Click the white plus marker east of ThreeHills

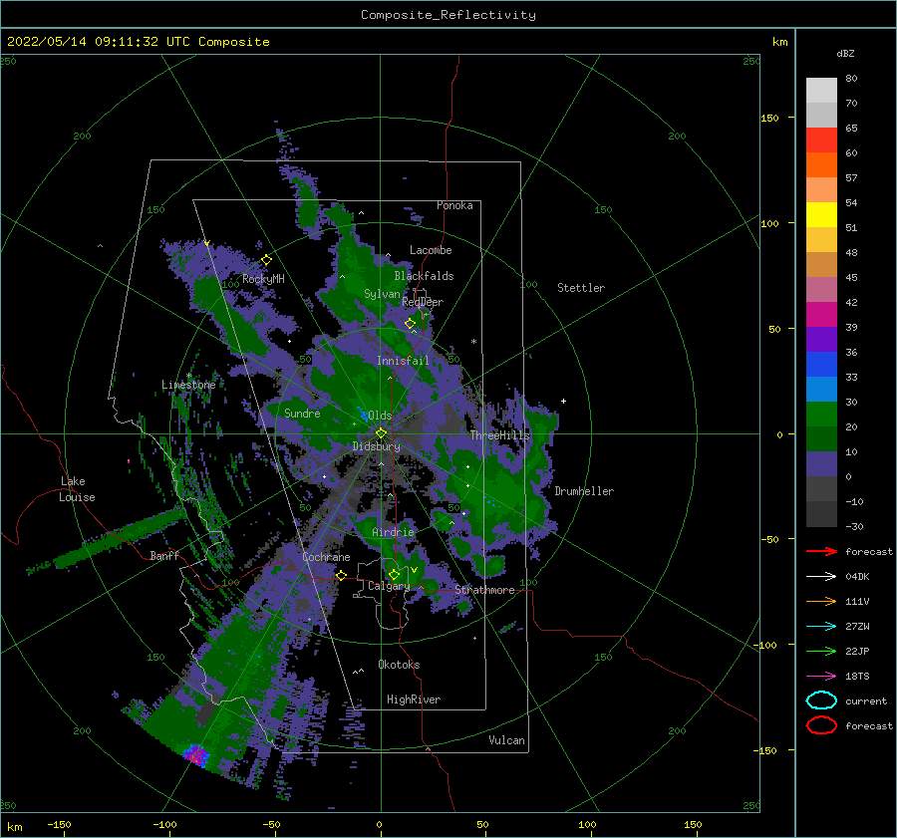point(563,401)
